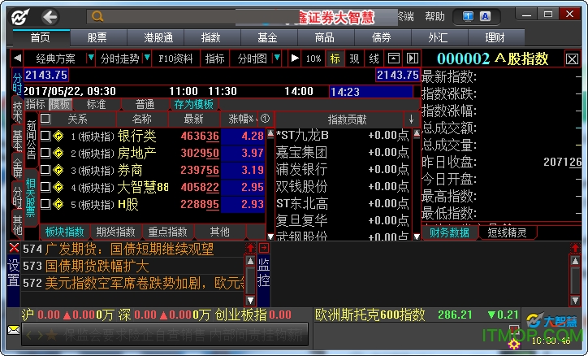This screenshot has width=588, height=356.
Task: Click the search magnifier icon
Action: coord(97,16)
